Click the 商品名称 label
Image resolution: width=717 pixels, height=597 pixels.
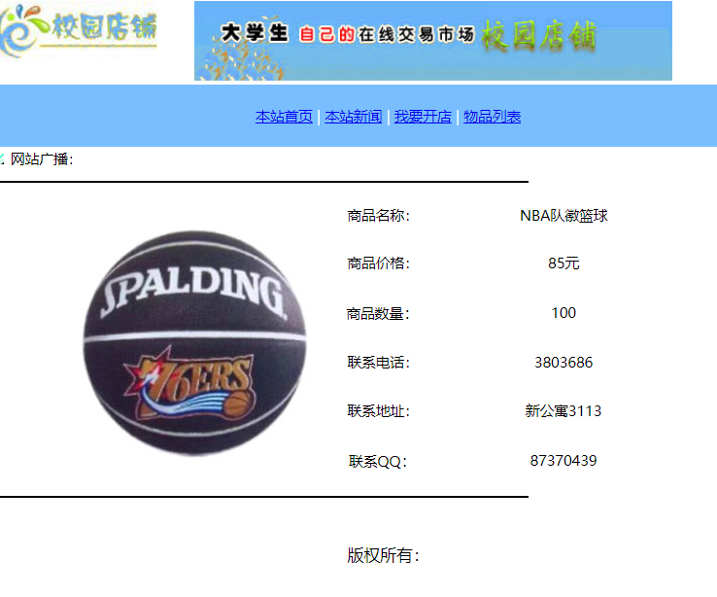(378, 216)
